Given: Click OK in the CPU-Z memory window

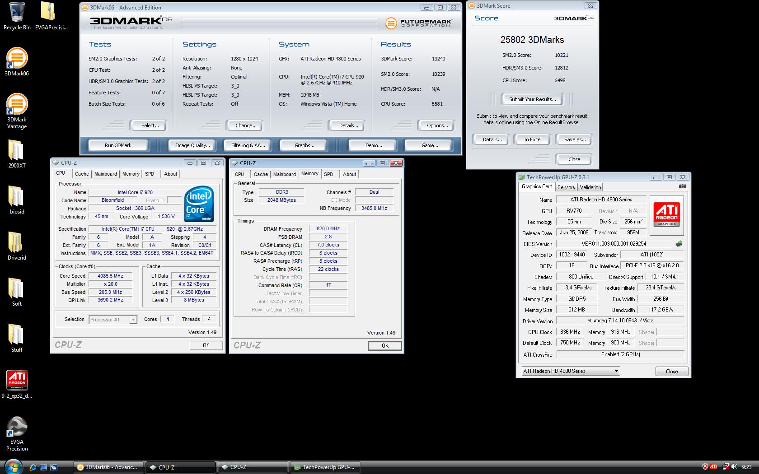Looking at the screenshot, I should pyautogui.click(x=385, y=346).
